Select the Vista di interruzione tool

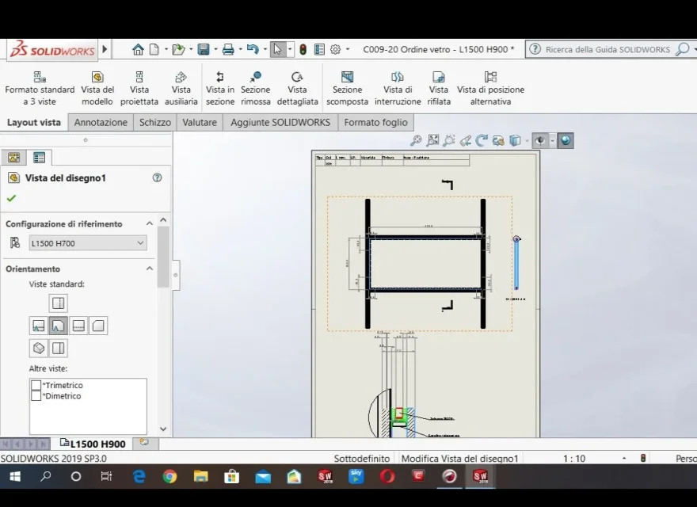coord(398,88)
